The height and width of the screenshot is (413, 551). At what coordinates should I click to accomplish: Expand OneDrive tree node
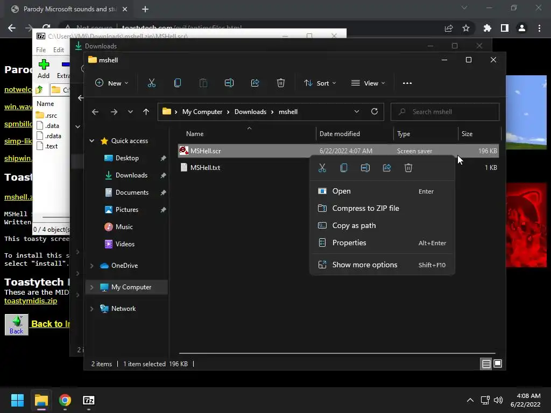(x=91, y=266)
